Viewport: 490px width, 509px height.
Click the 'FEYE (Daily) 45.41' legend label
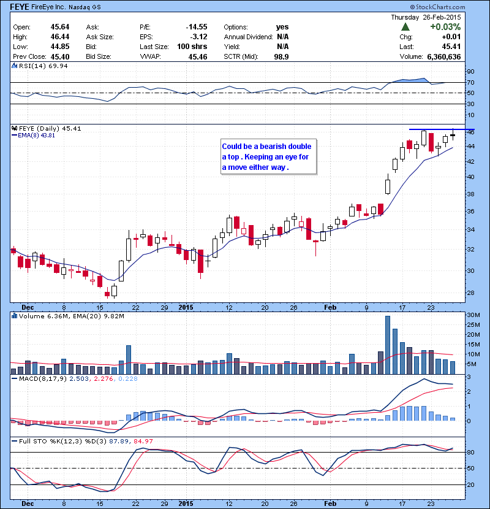[50, 129]
